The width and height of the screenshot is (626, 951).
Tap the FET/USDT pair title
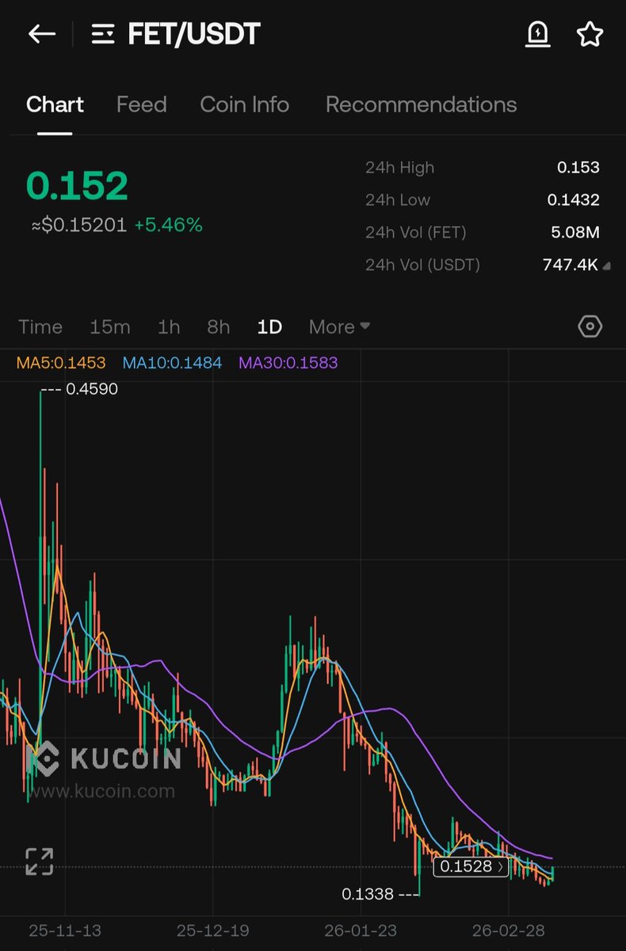pyautogui.click(x=194, y=34)
